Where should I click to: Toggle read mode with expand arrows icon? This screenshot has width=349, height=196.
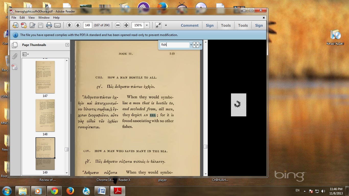coord(158,25)
